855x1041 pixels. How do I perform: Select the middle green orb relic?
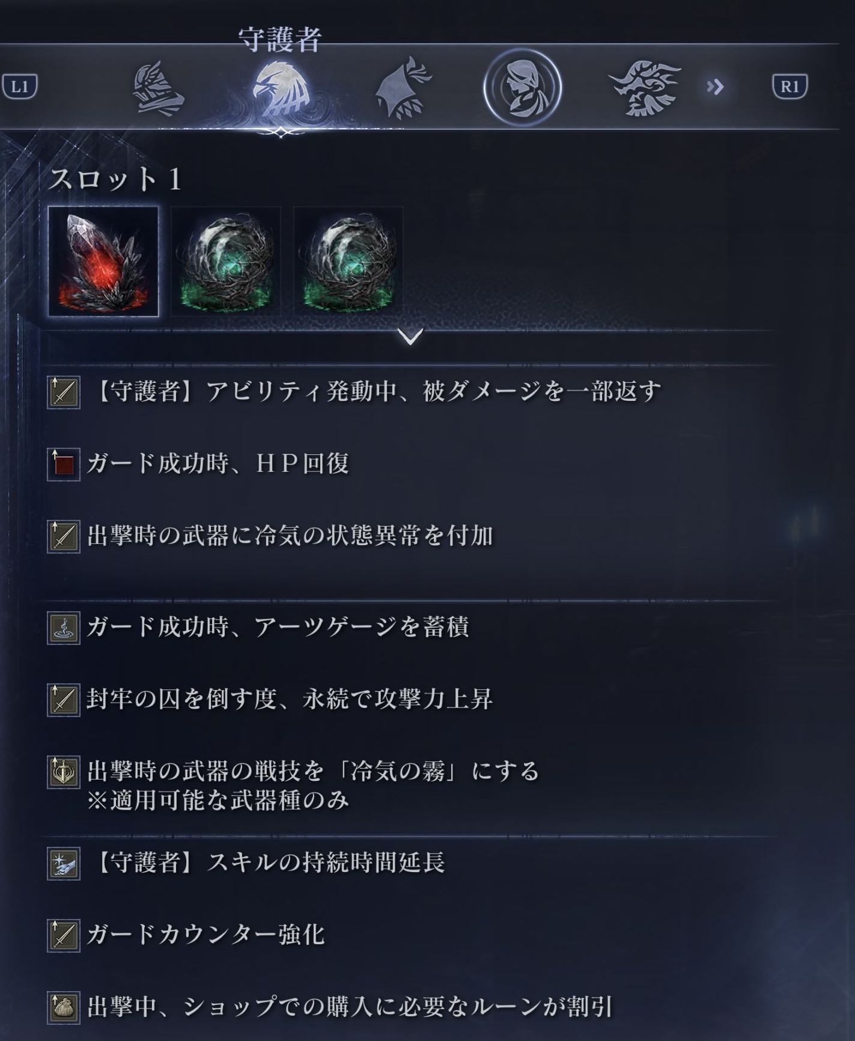tap(226, 261)
